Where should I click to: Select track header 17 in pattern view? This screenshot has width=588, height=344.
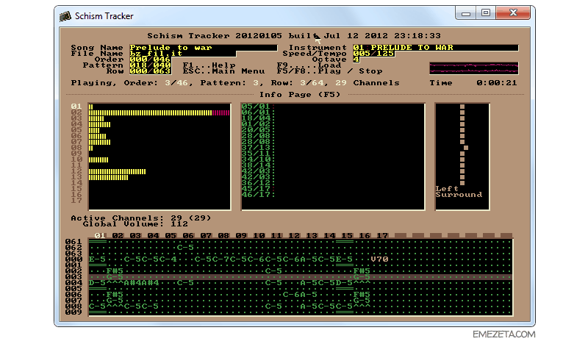(x=382, y=236)
